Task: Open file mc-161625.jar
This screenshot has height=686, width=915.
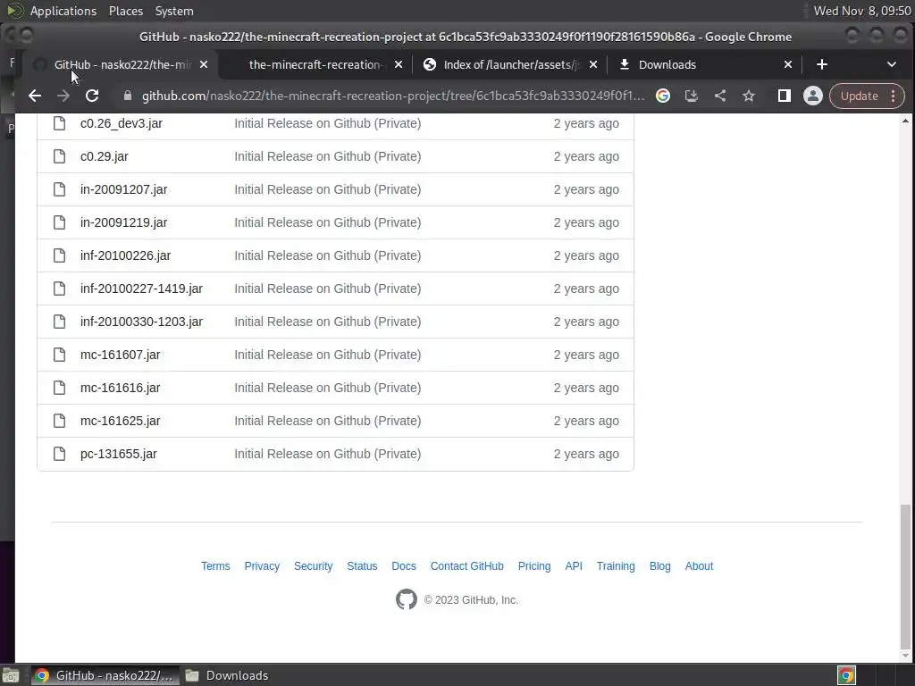Action: 121,421
